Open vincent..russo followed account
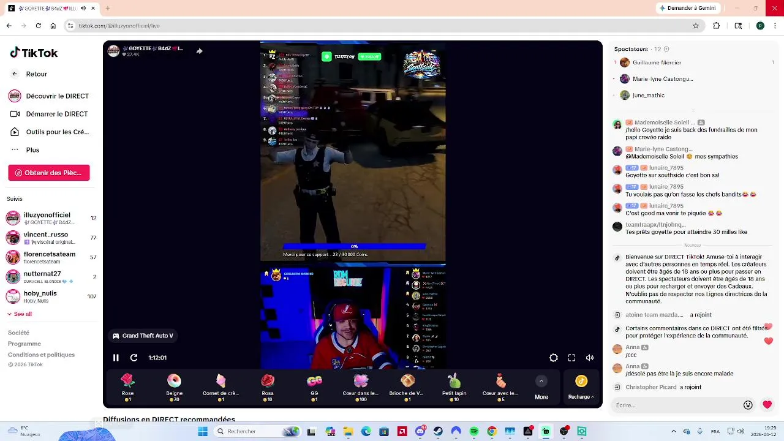 pos(51,238)
